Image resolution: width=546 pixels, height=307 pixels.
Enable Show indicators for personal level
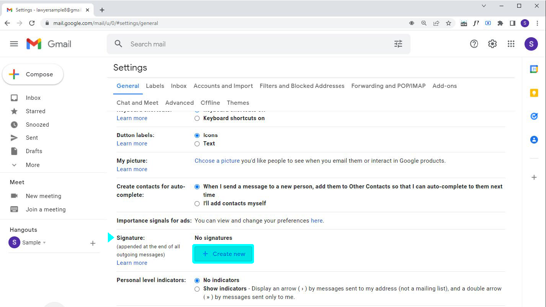197,289
